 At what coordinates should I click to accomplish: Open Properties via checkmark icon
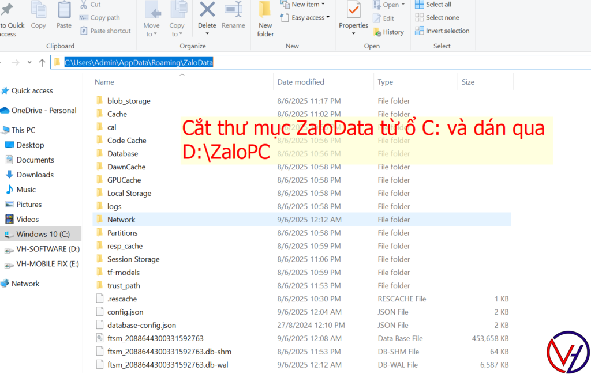click(x=353, y=10)
